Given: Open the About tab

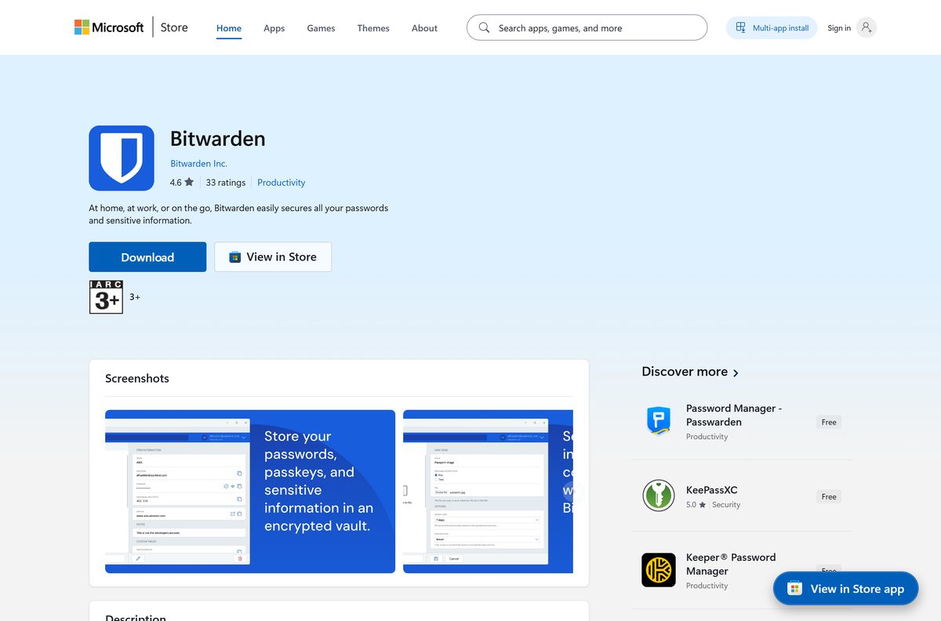Looking at the screenshot, I should pyautogui.click(x=424, y=28).
